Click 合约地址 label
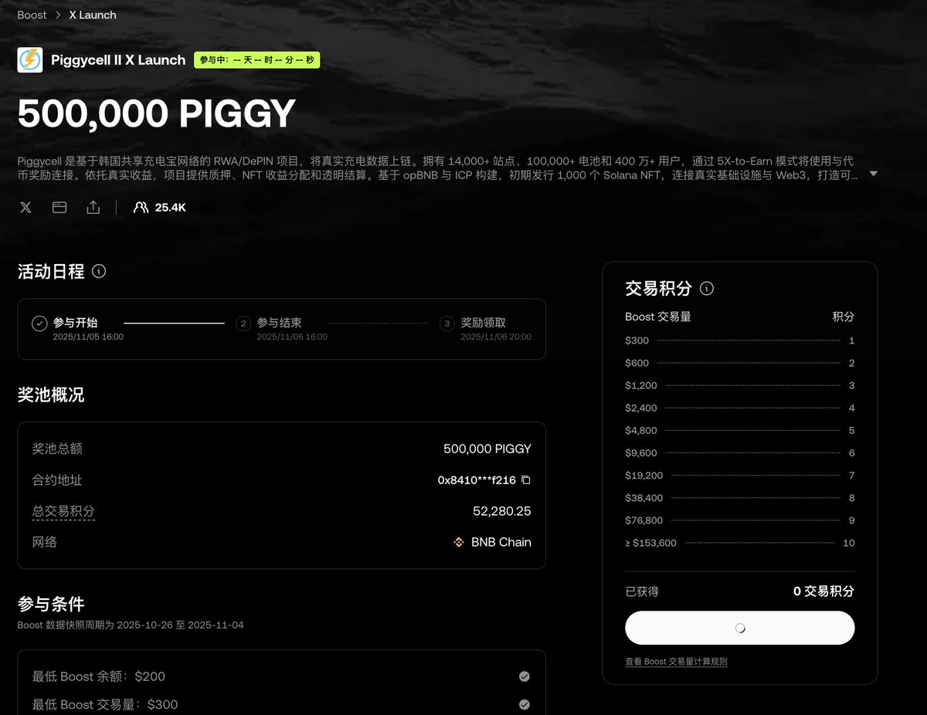The width and height of the screenshot is (927, 715). point(57,480)
